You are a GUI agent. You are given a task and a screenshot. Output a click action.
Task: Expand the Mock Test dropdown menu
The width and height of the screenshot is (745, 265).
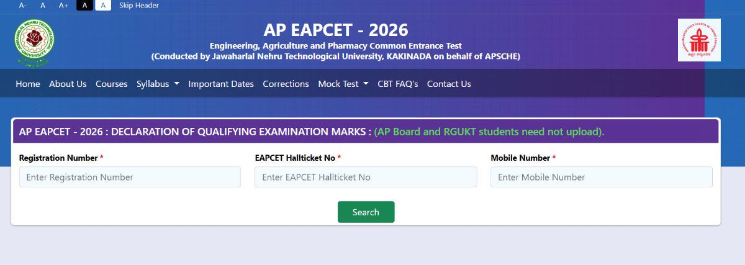[343, 84]
